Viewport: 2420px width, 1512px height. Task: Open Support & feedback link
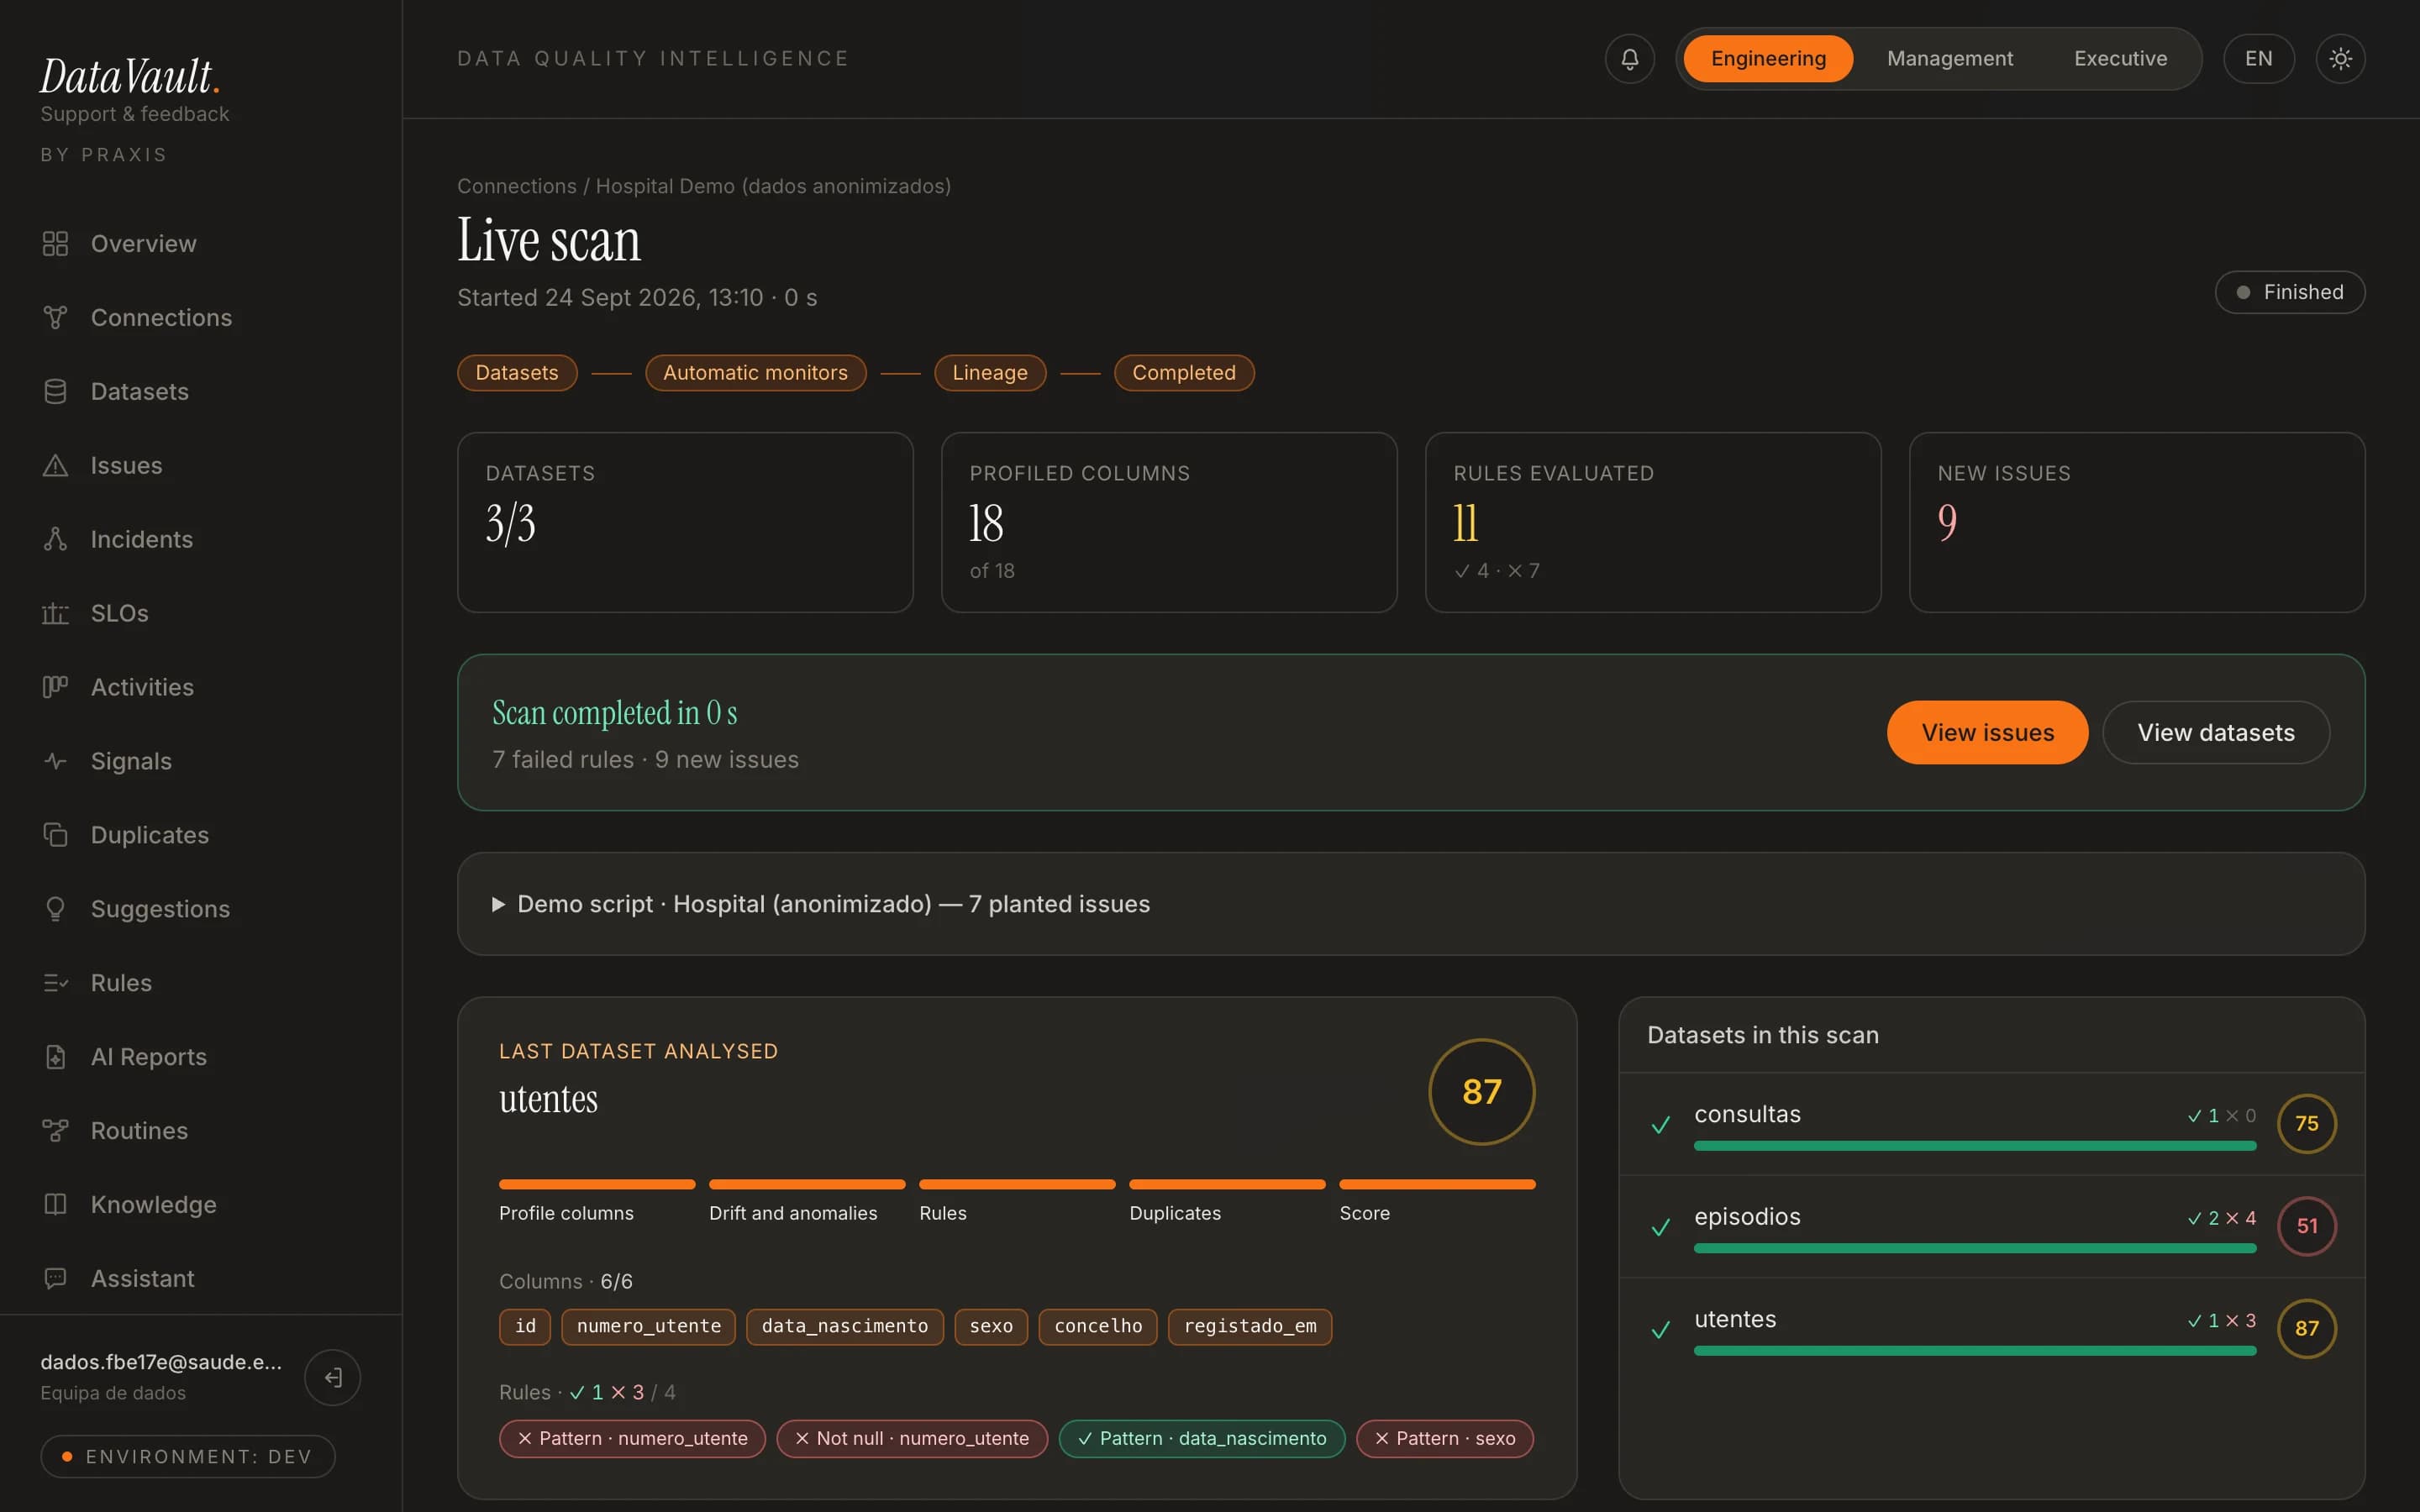tap(135, 114)
